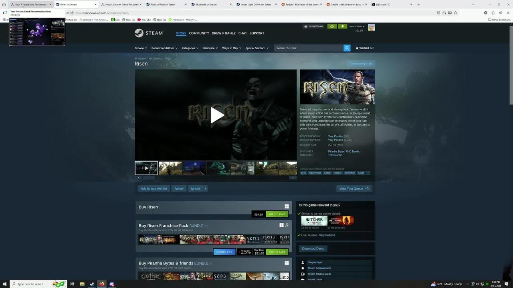Click the Open World tag
513x288 pixels.
click(x=315, y=173)
